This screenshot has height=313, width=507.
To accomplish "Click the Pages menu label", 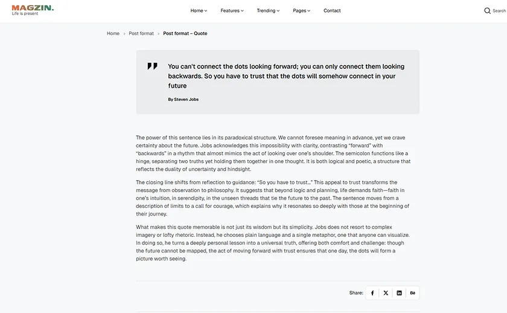I will click(x=299, y=11).
